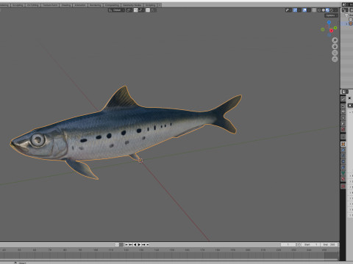This screenshot has width=353, height=264.
Task: Jump to the timeline end frame
Action: pos(148,244)
